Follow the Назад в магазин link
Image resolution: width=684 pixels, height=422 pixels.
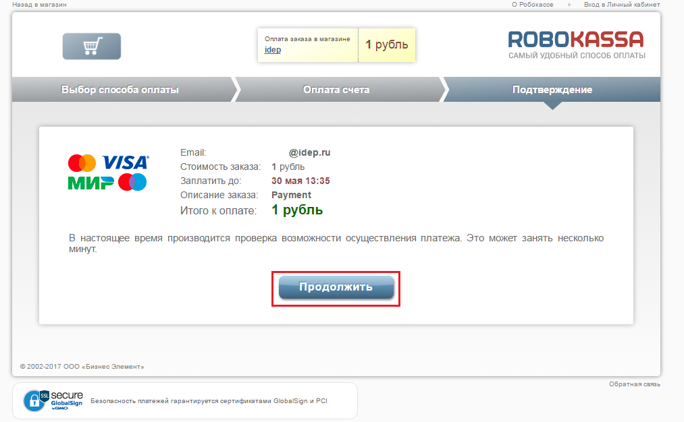coord(39,5)
